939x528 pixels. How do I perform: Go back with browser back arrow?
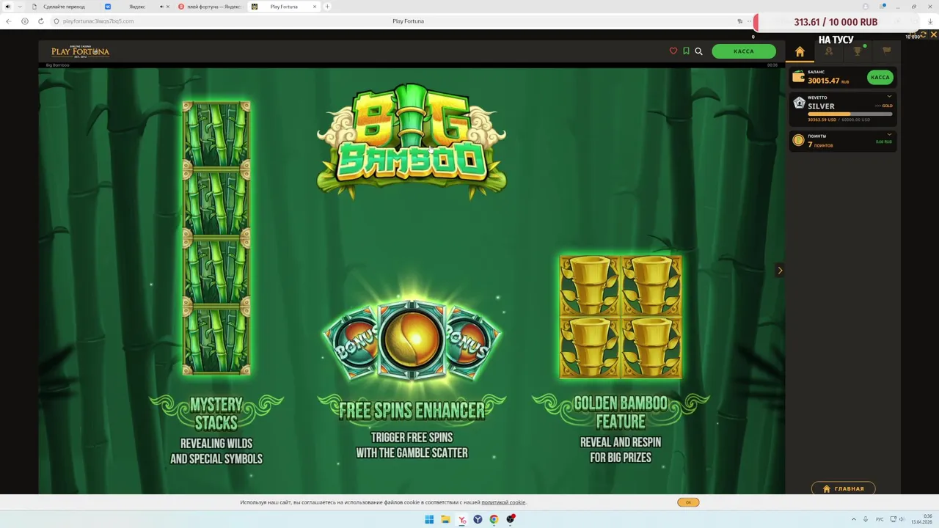[x=8, y=21]
